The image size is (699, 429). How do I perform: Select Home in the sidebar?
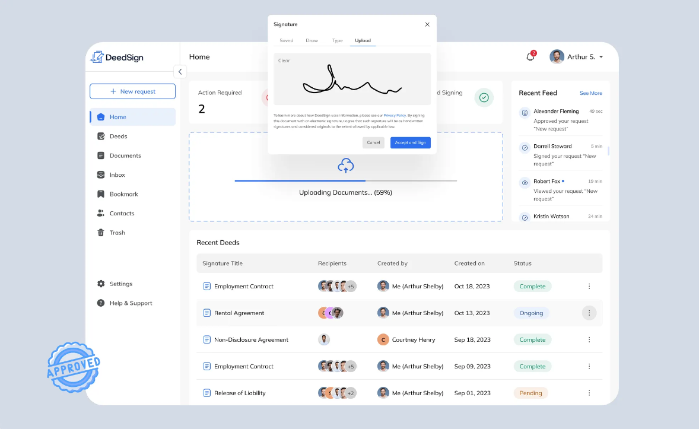coord(117,117)
